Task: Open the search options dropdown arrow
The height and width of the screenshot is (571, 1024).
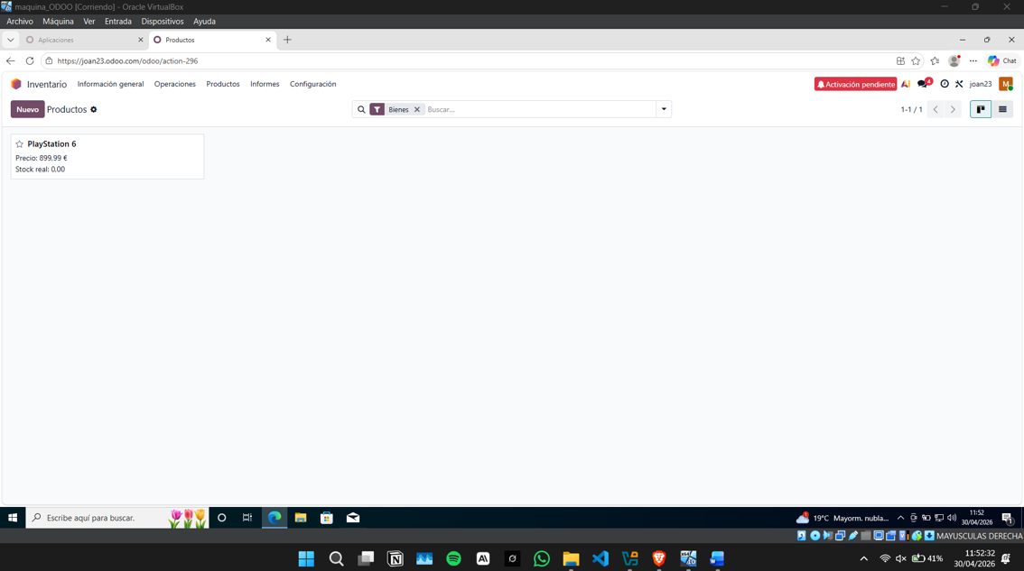Action: point(664,110)
